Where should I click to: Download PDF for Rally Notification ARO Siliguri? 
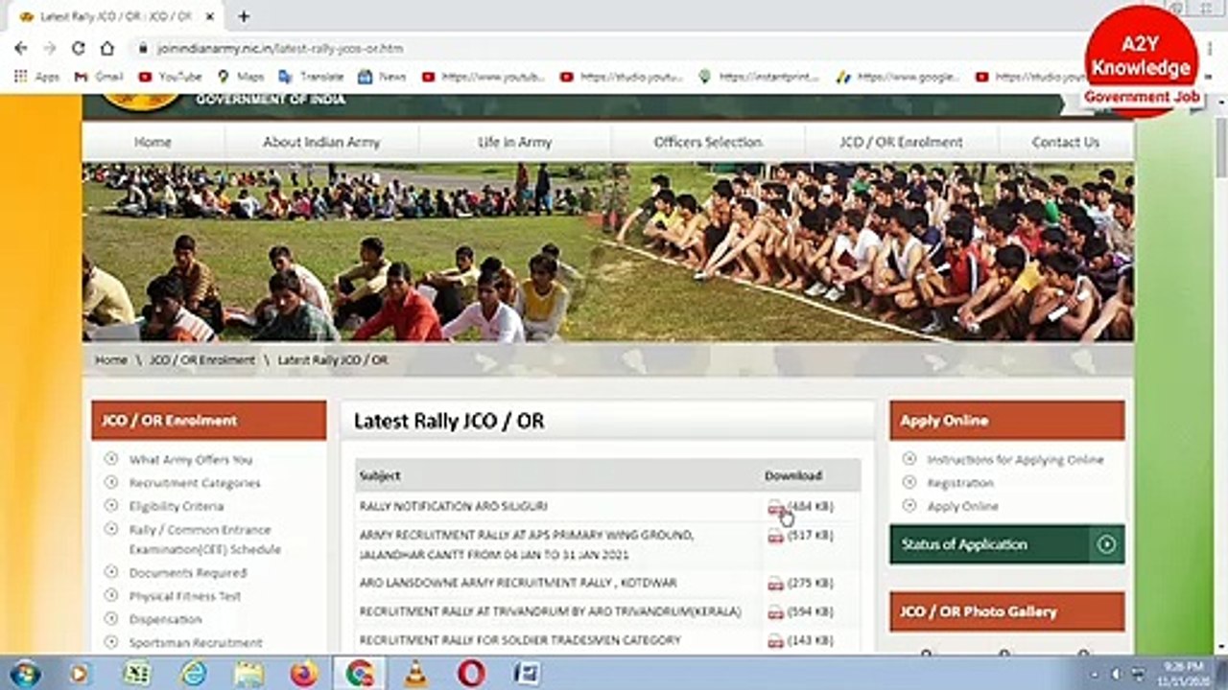tap(775, 508)
